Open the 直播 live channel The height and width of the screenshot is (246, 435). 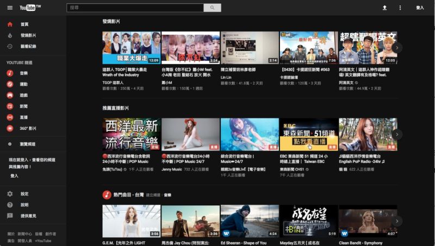pos(33,117)
